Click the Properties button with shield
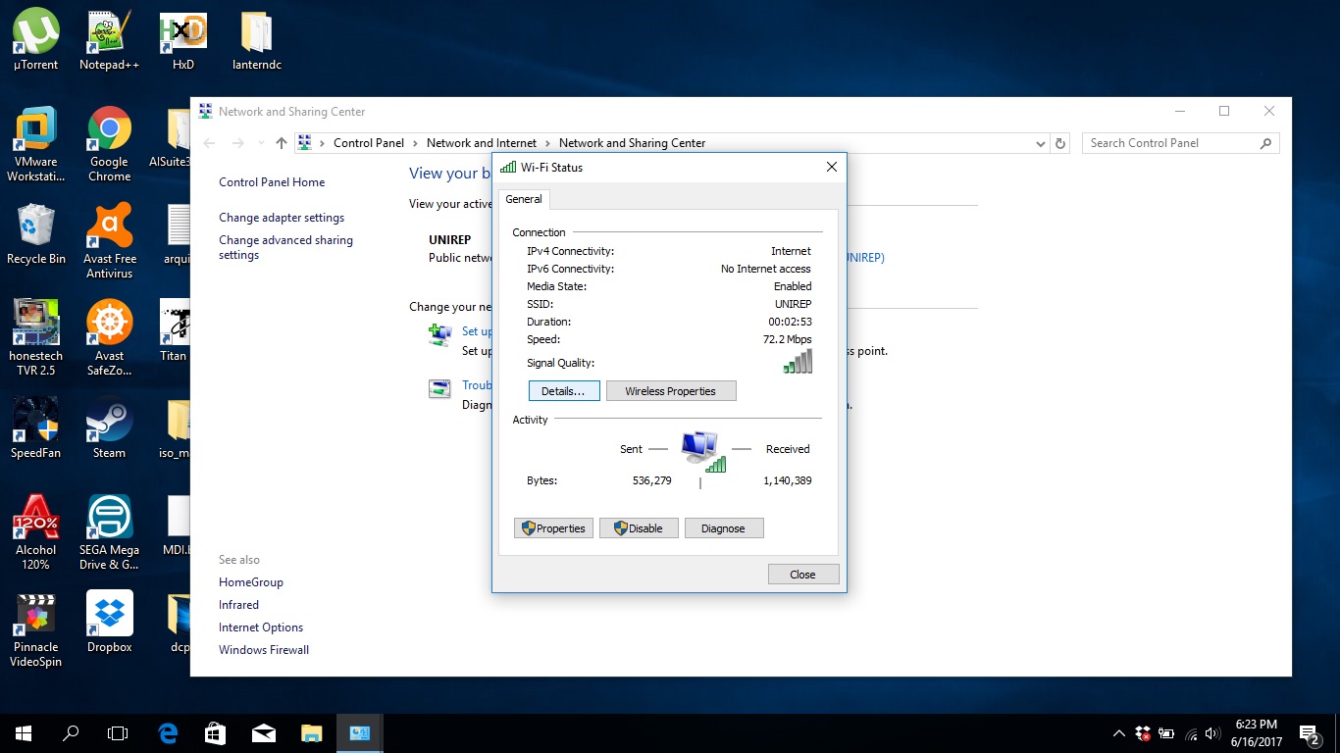Screen dimensions: 1340x753 (553, 528)
